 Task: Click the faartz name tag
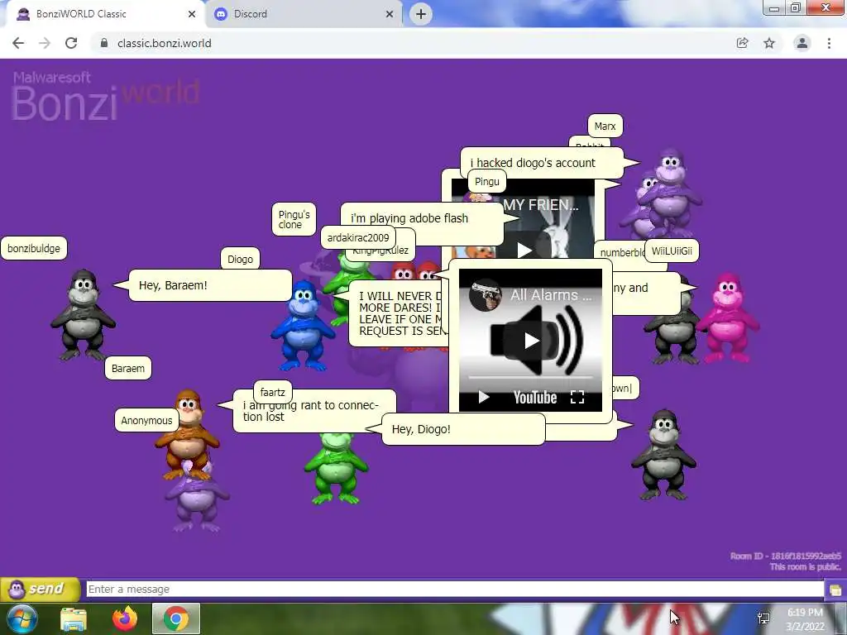click(x=273, y=392)
